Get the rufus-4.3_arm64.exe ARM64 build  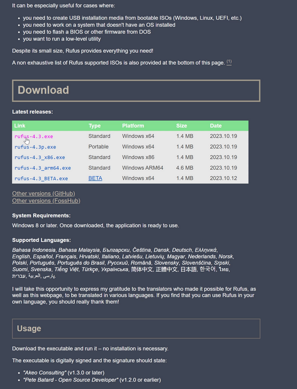pos(43,168)
